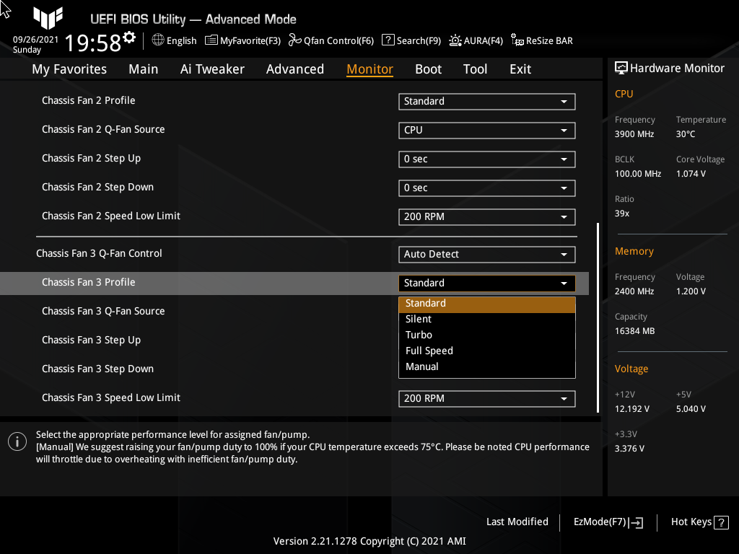Screen dimensions: 739x554
Task: Choose Standard in the profile list
Action: click(x=487, y=304)
